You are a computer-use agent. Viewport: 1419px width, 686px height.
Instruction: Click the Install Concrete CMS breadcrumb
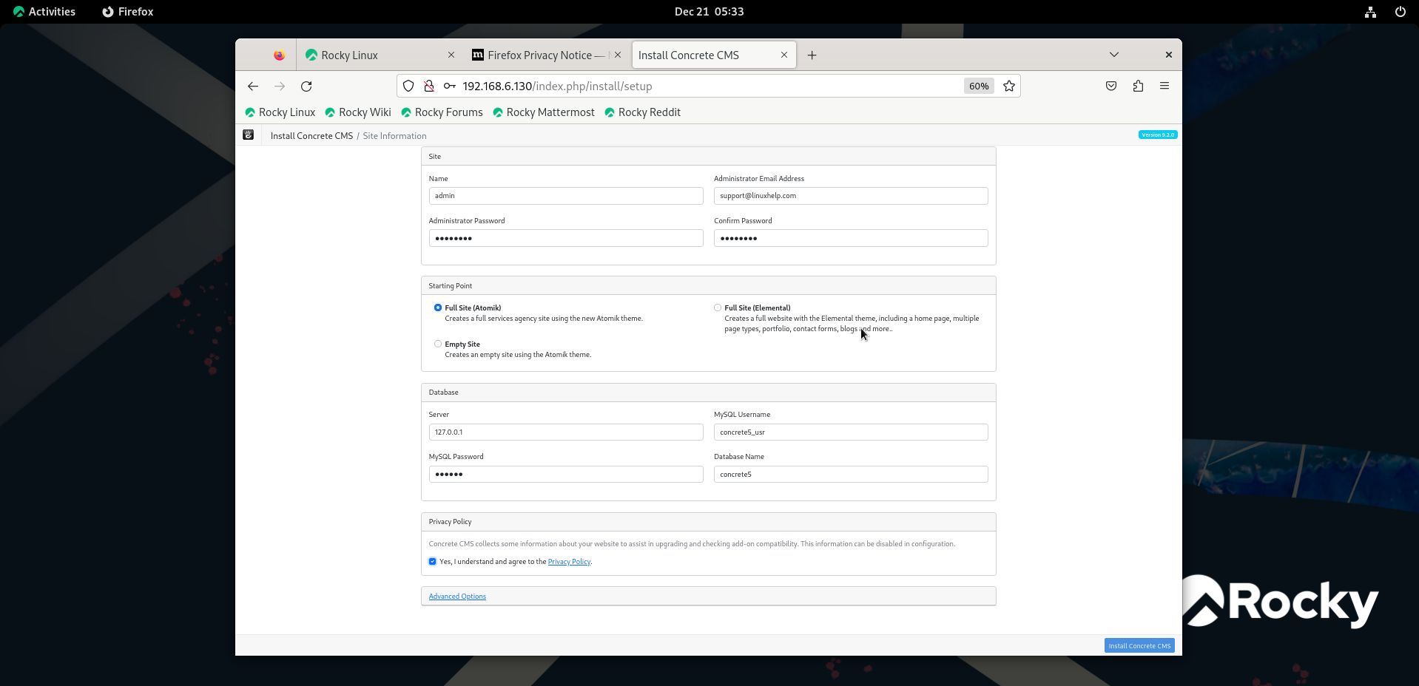pos(311,136)
